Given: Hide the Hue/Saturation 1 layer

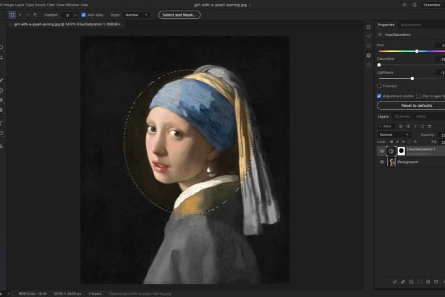Looking at the screenshot, I should [x=382, y=151].
